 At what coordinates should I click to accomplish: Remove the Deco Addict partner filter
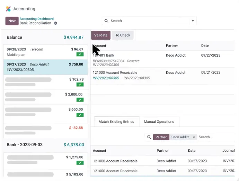pos(194,137)
